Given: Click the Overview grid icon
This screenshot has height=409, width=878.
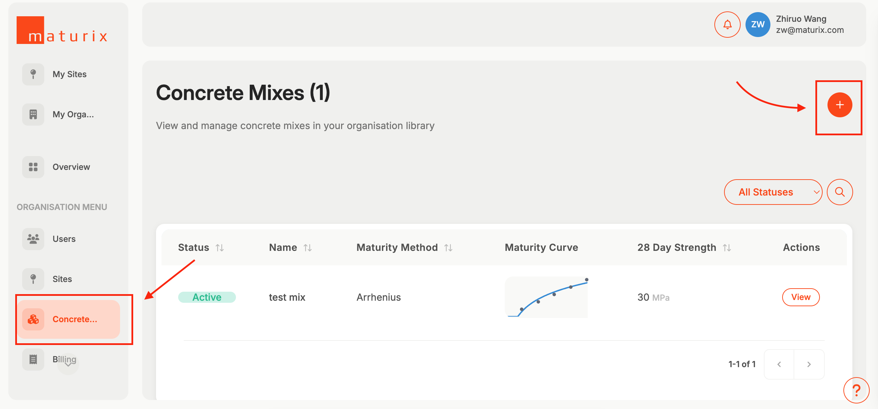Looking at the screenshot, I should [33, 167].
